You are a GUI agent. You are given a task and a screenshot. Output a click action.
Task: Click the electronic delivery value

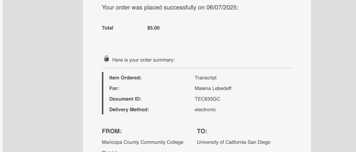coord(205,110)
